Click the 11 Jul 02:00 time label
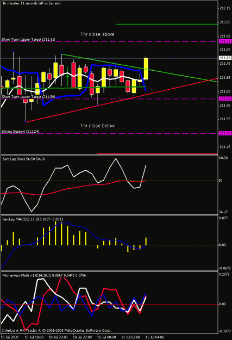Image resolution: width=232 pixels, height=340 pixels. pos(130,337)
